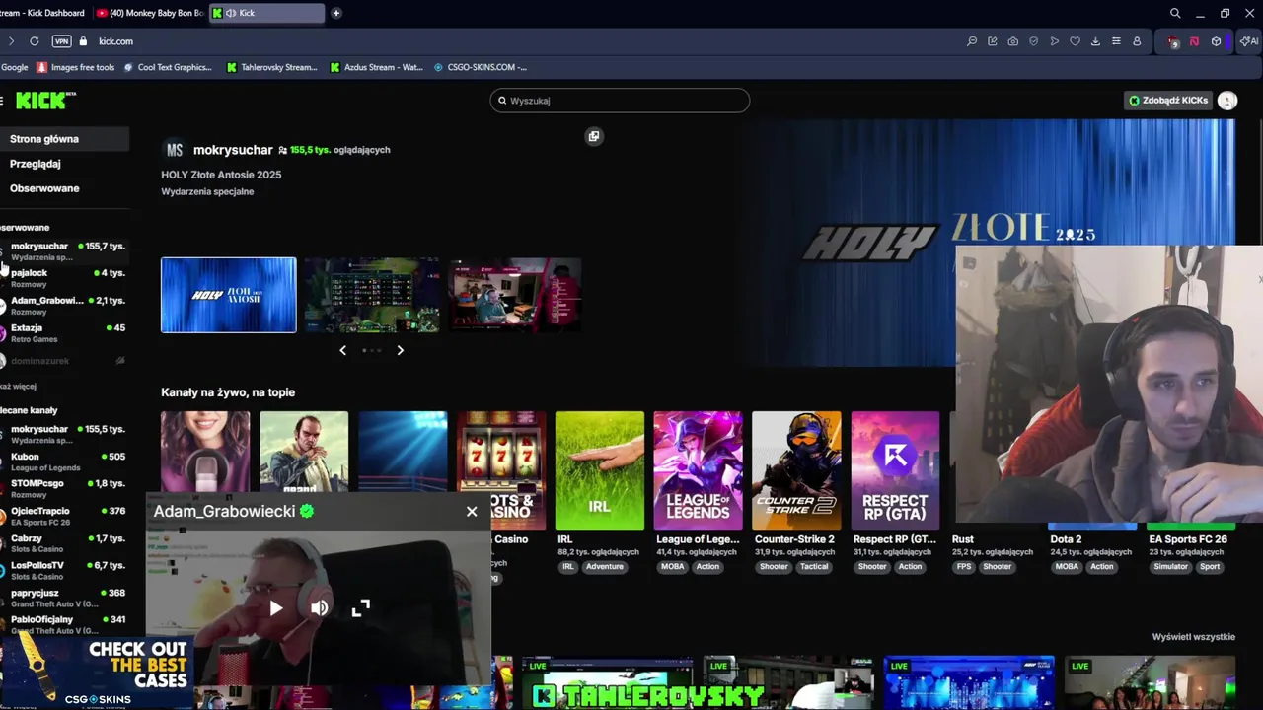1263x710 pixels.
Task: Go to next carousel slide arrow
Action: [400, 350]
